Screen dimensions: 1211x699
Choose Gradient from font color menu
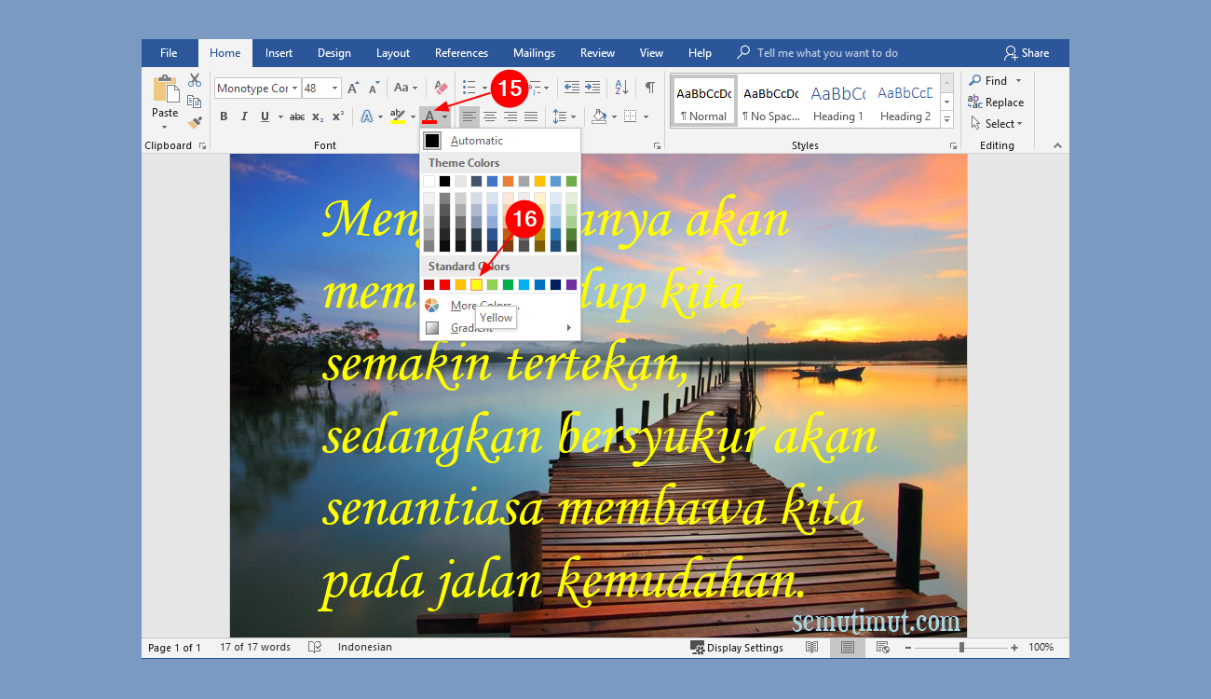499,328
